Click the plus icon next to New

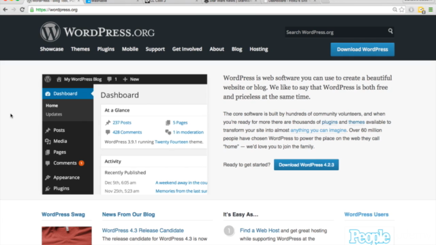pyautogui.click(x=125, y=79)
